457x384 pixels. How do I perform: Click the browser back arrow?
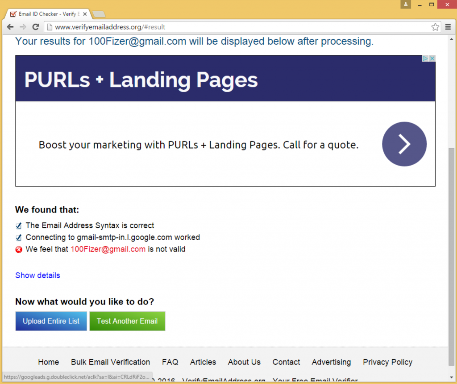[10, 27]
